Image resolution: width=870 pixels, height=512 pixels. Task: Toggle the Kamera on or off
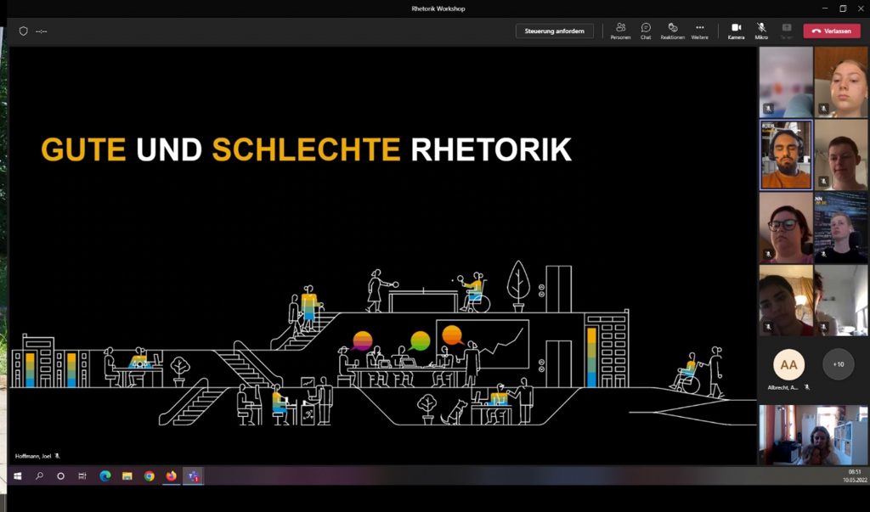[x=736, y=31]
